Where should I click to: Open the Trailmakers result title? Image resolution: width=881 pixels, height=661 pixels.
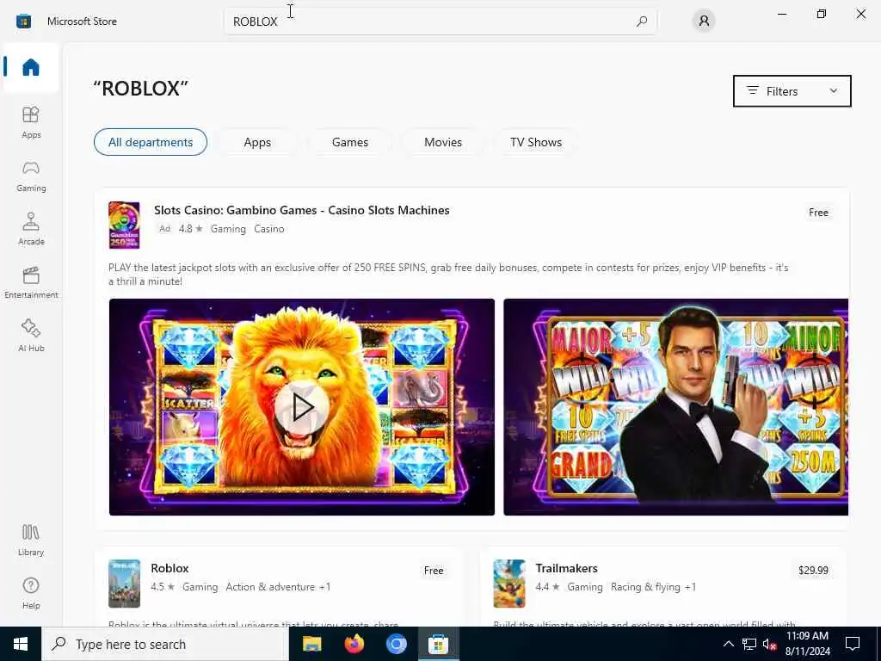[x=566, y=568]
